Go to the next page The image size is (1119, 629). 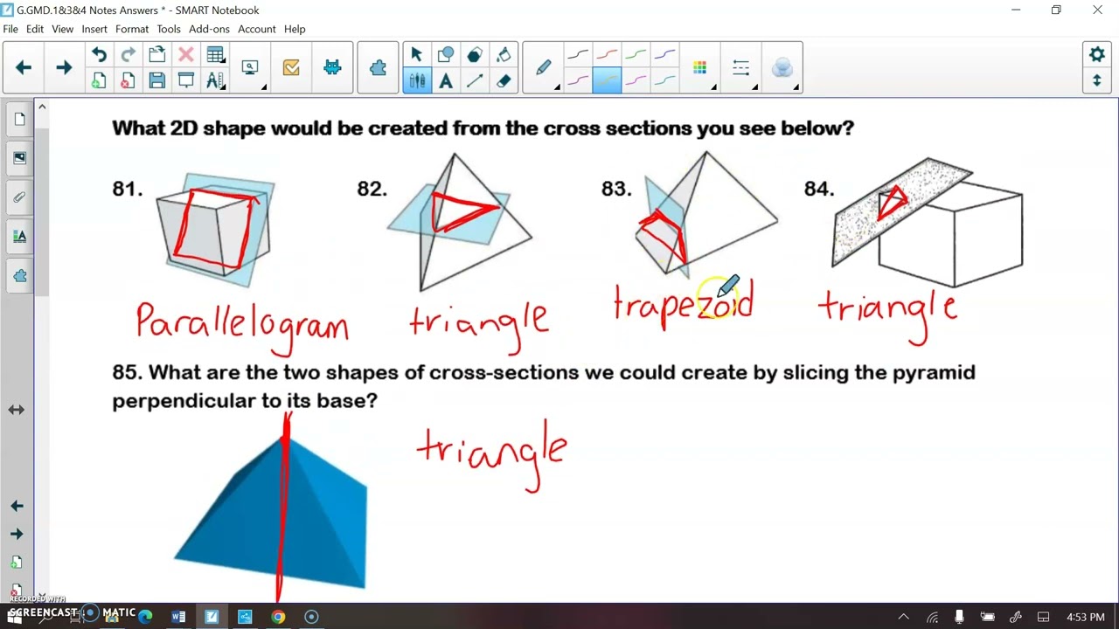[64, 67]
